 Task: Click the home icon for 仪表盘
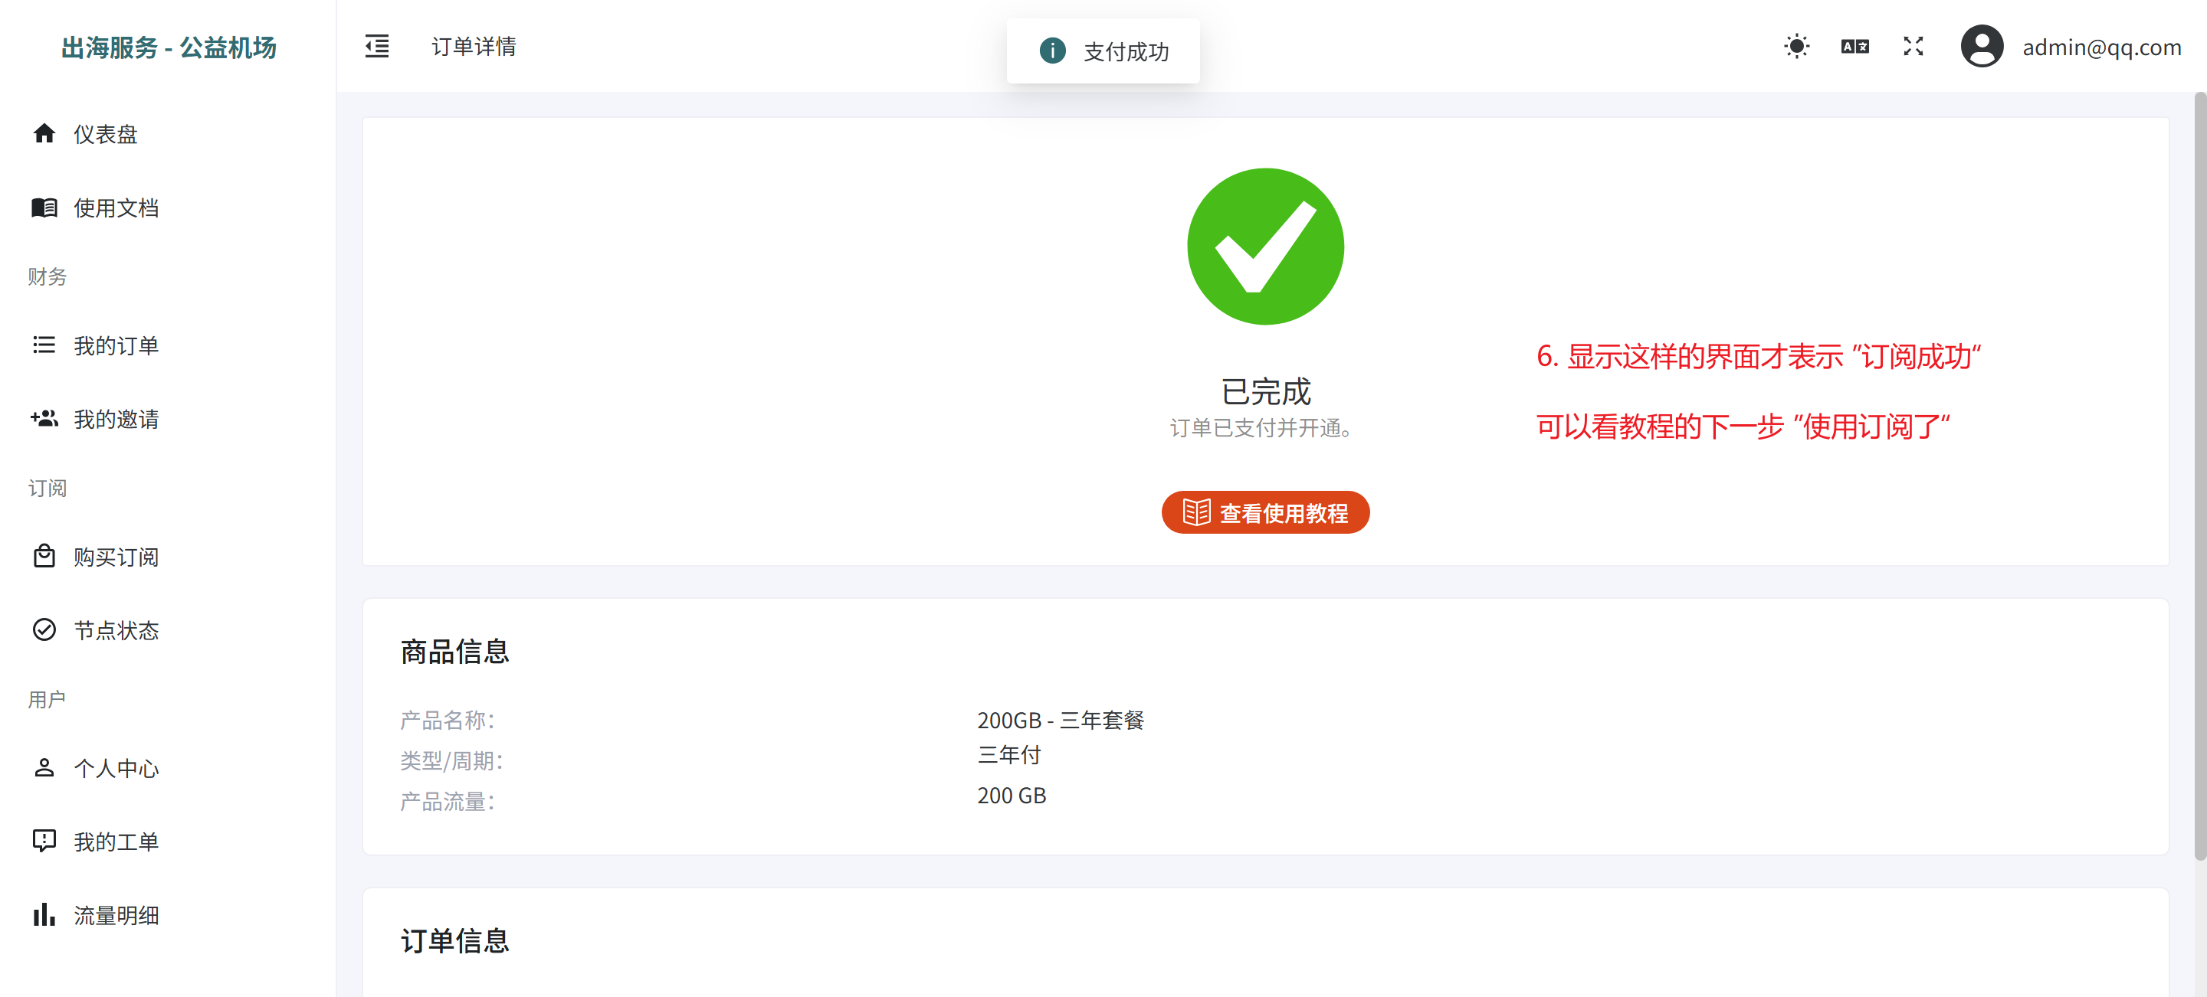(x=44, y=133)
